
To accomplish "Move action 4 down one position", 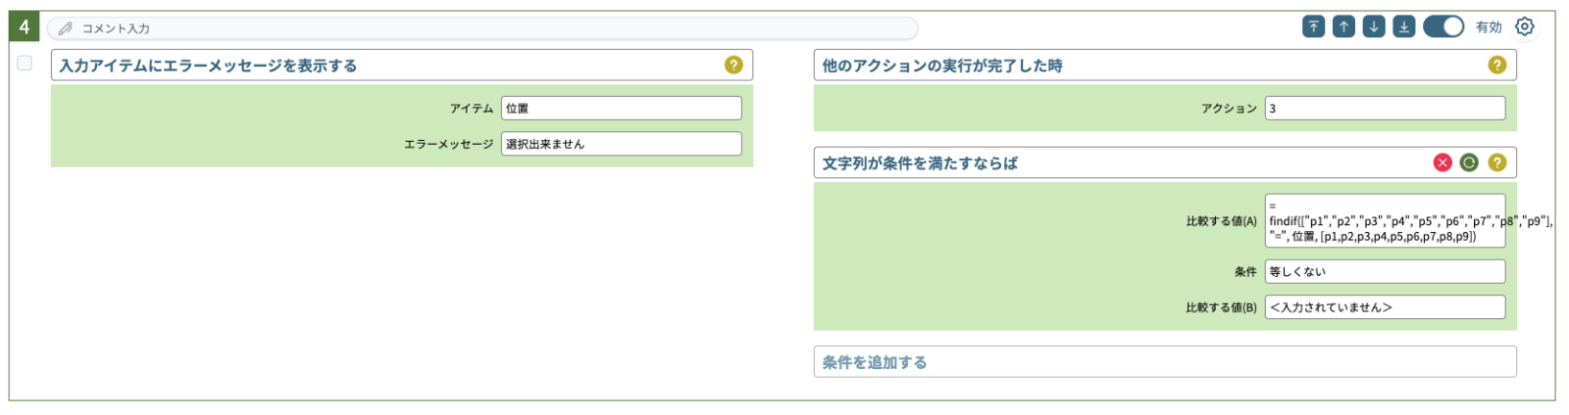I will (x=1374, y=26).
